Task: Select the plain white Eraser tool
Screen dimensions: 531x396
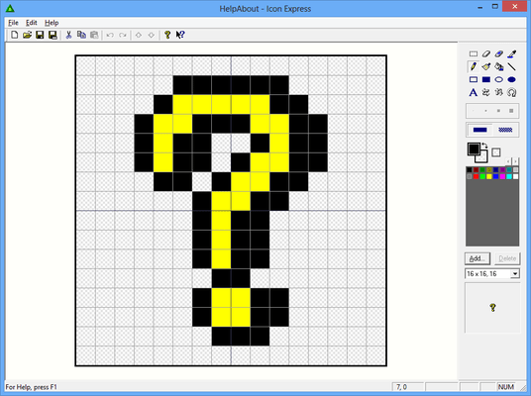Action: (486, 53)
